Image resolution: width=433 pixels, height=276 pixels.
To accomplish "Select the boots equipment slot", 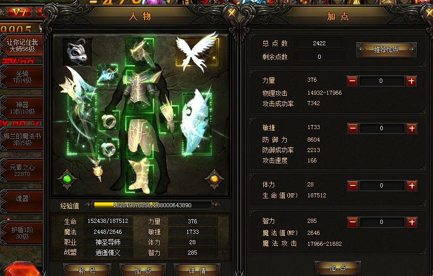I will (139, 178).
